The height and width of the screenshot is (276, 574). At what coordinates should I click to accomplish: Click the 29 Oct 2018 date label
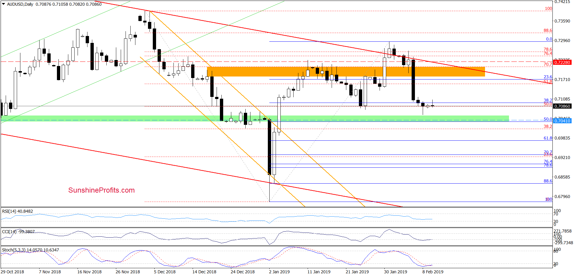12,272
